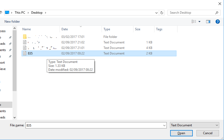The height and width of the screenshot is (140, 224).
Task: Click the up arrow to go to parent folder
Action: tap(1, 12)
